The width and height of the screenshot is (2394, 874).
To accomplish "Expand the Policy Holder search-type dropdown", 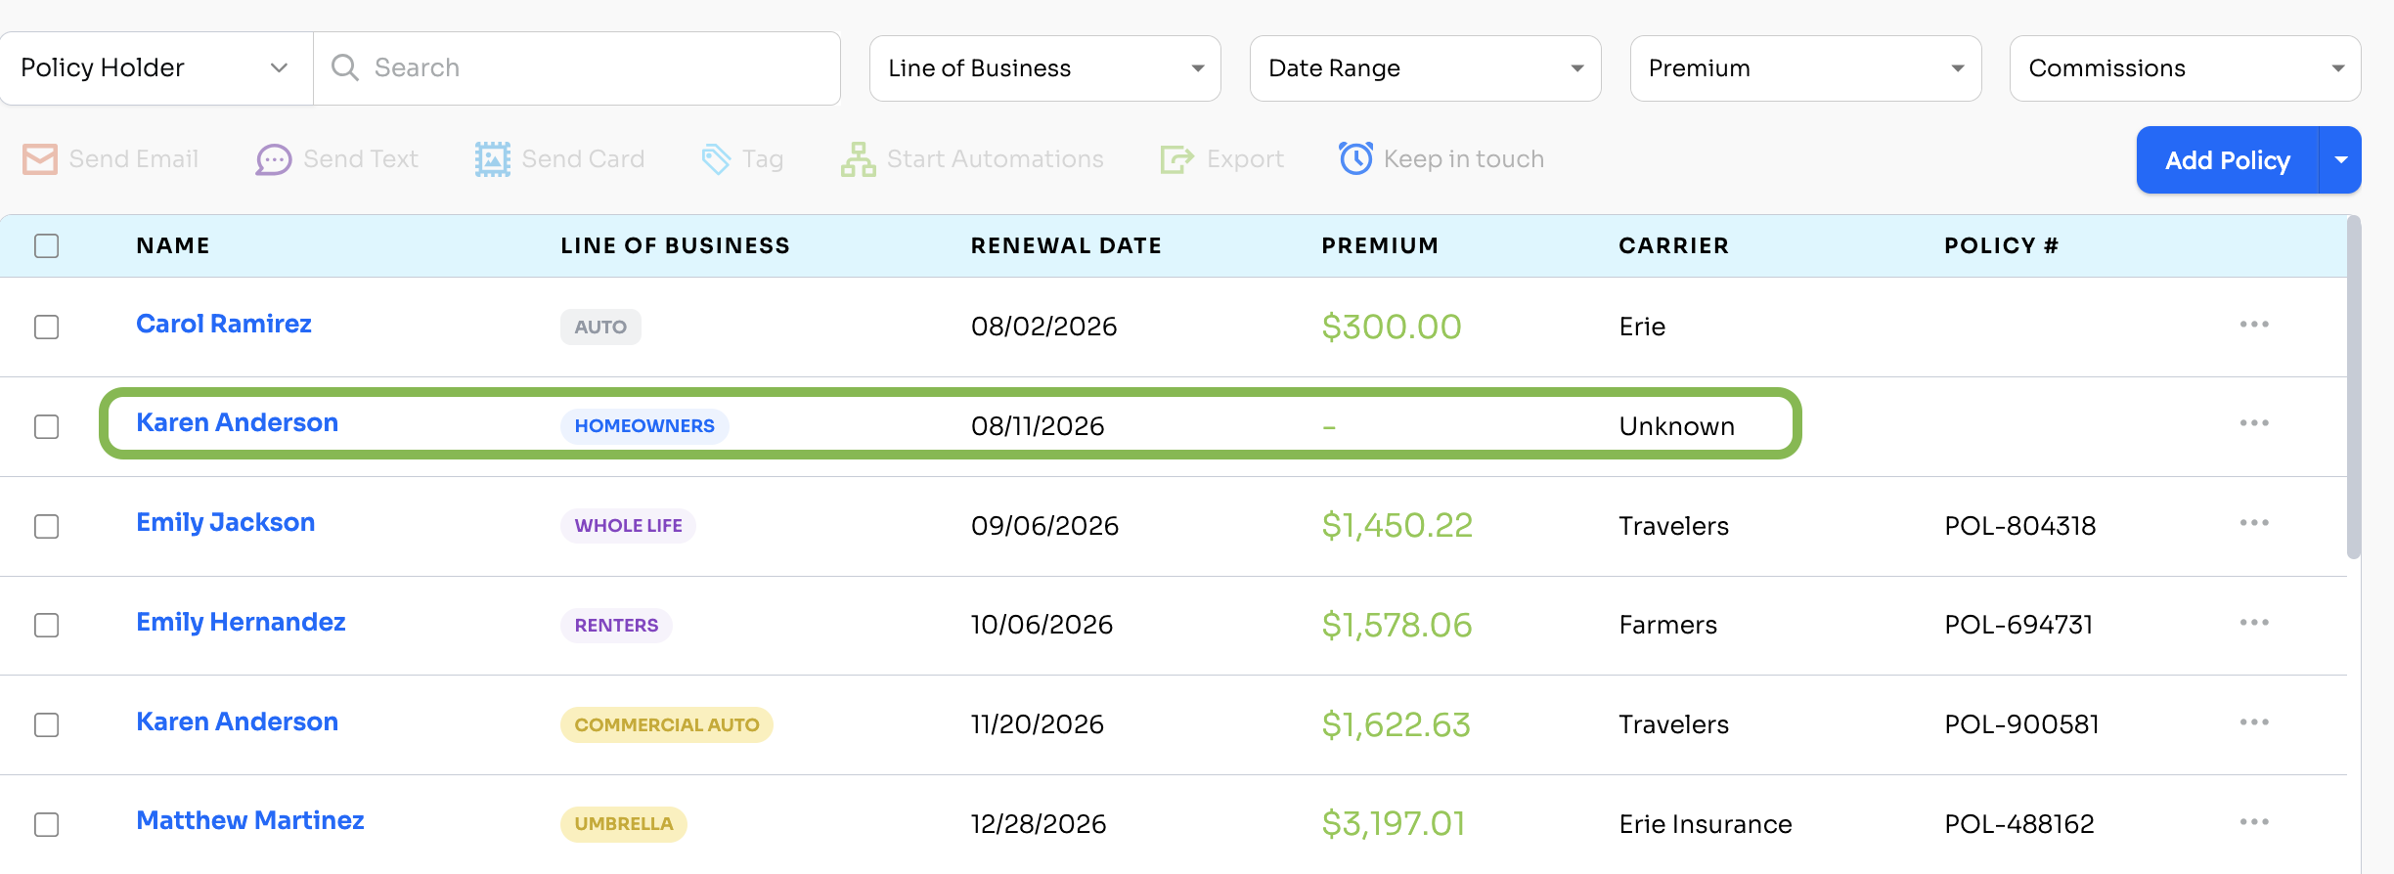I will point(156,68).
